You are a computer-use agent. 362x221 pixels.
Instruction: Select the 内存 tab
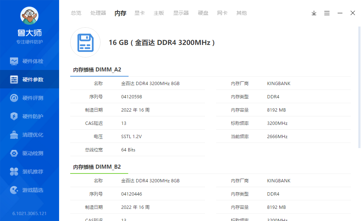[120, 13]
